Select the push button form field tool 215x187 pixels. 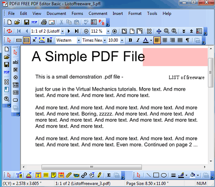pyautogui.click(x=15, y=100)
